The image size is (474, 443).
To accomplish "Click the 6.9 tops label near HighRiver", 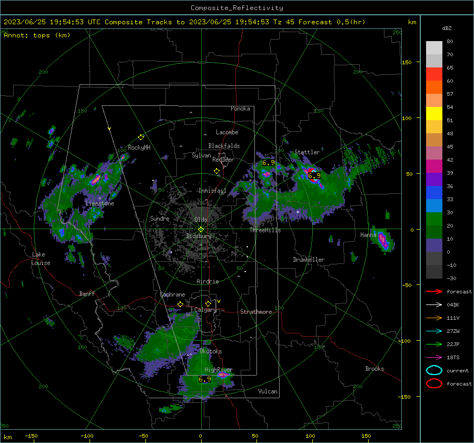I will 205,379.
